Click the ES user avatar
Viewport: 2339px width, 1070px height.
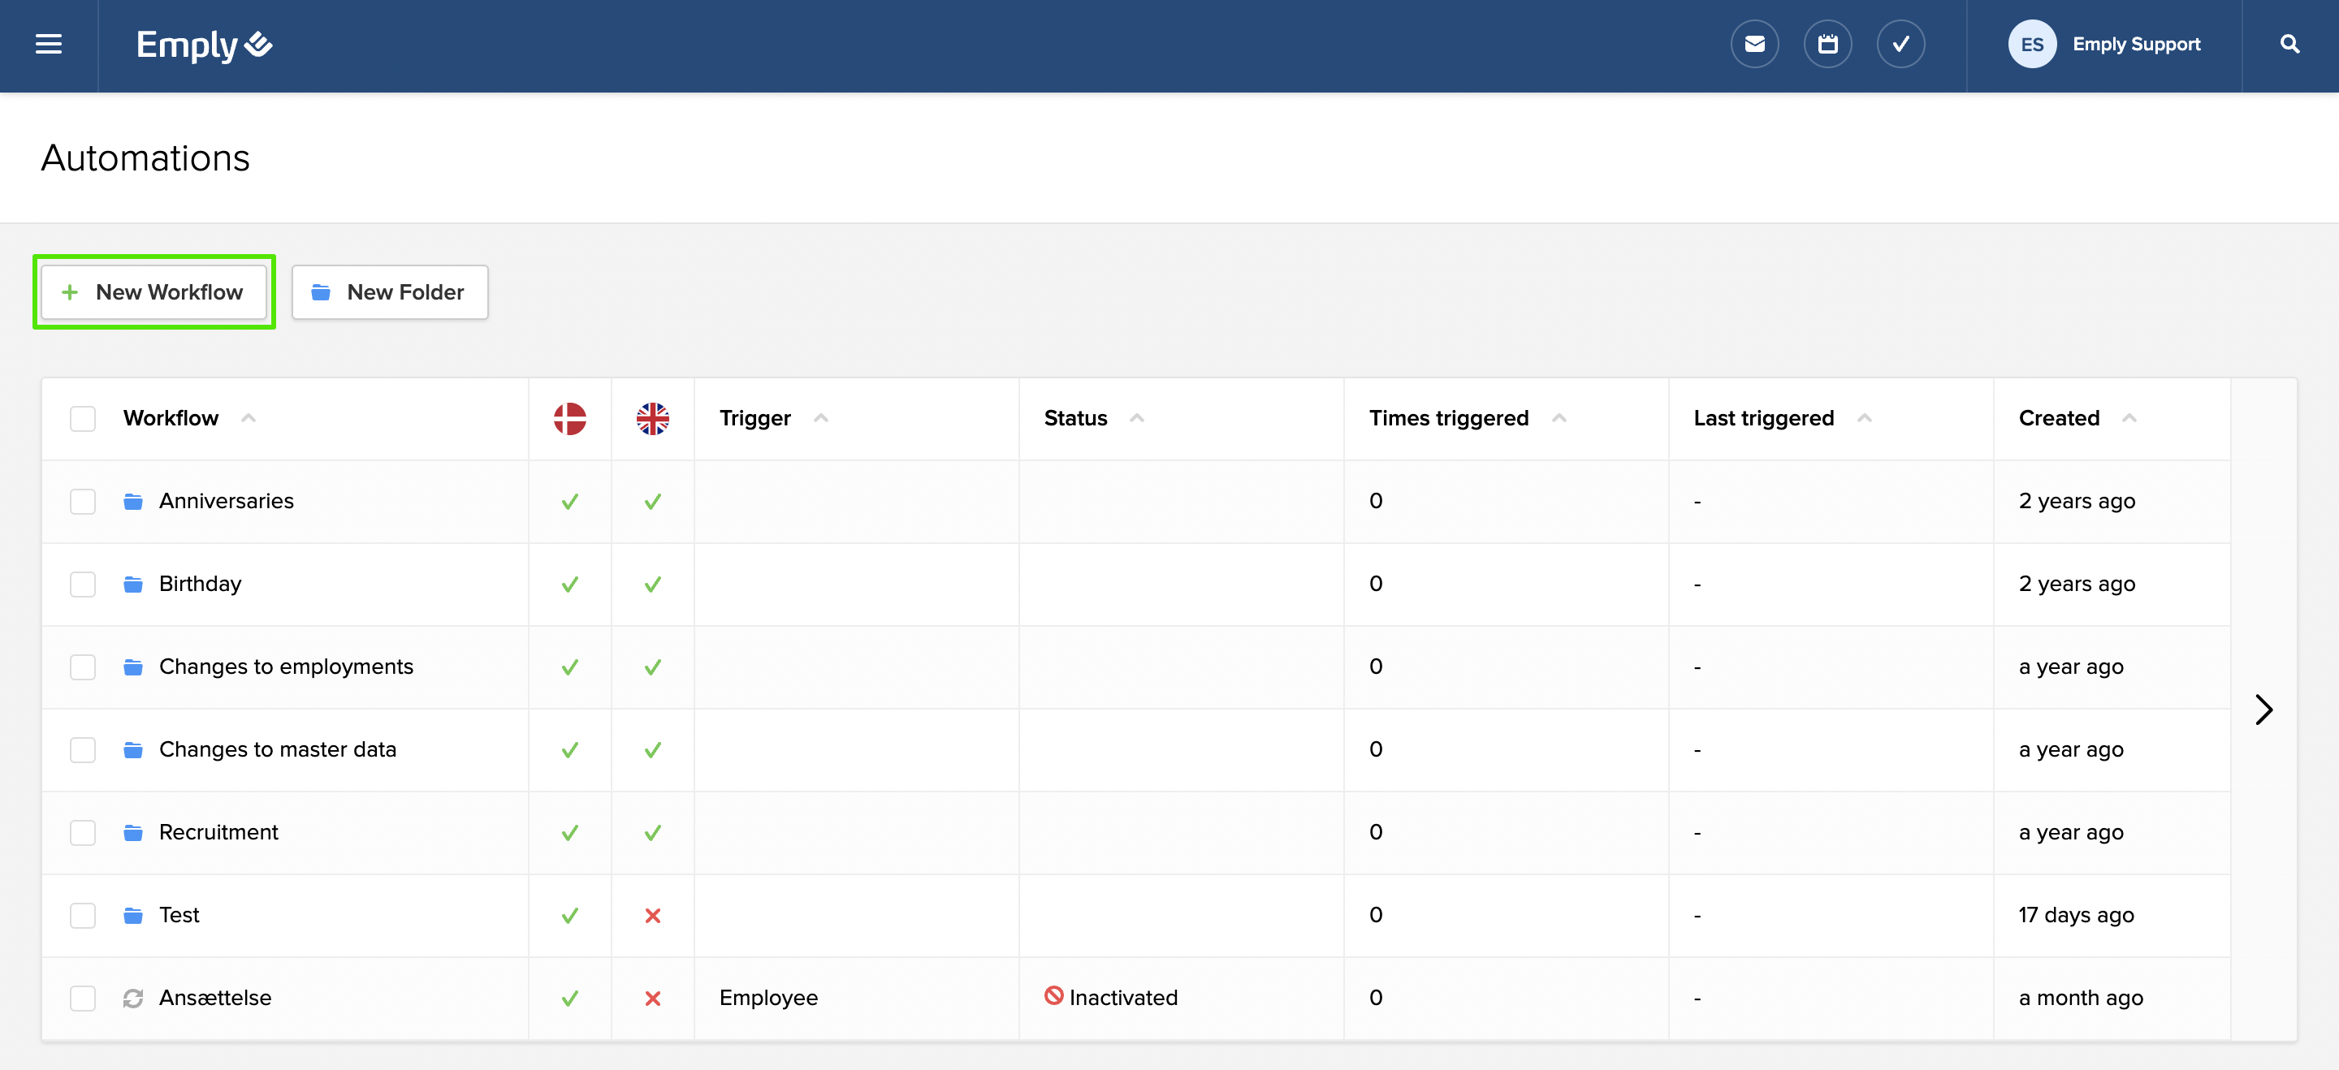click(x=2031, y=45)
